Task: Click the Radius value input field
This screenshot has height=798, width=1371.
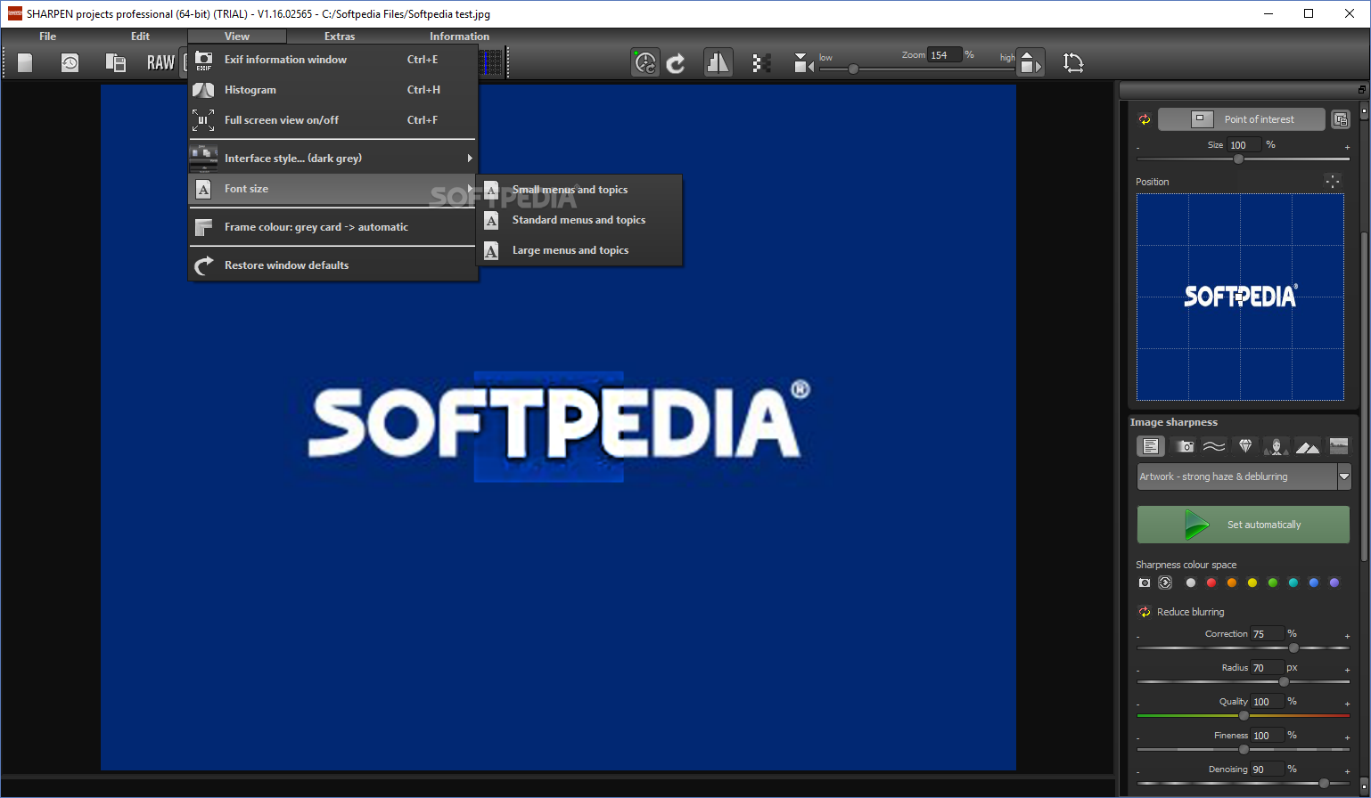Action: tap(1267, 667)
